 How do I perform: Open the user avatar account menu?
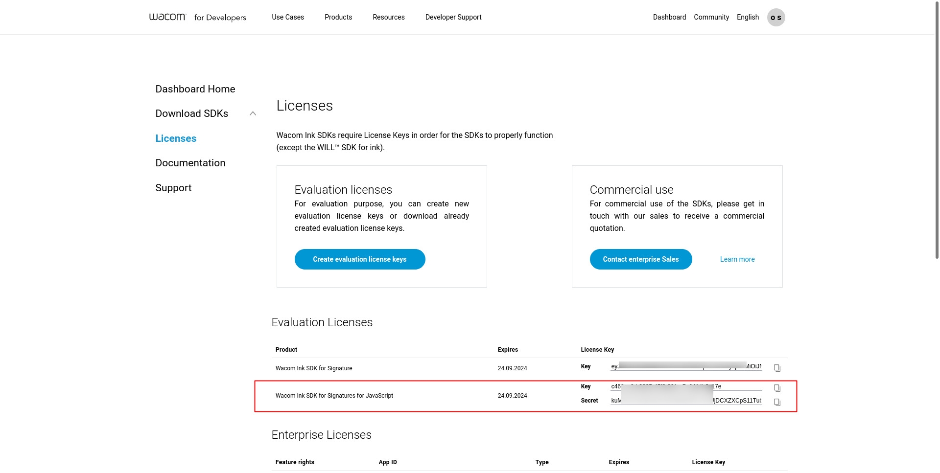pyautogui.click(x=775, y=18)
